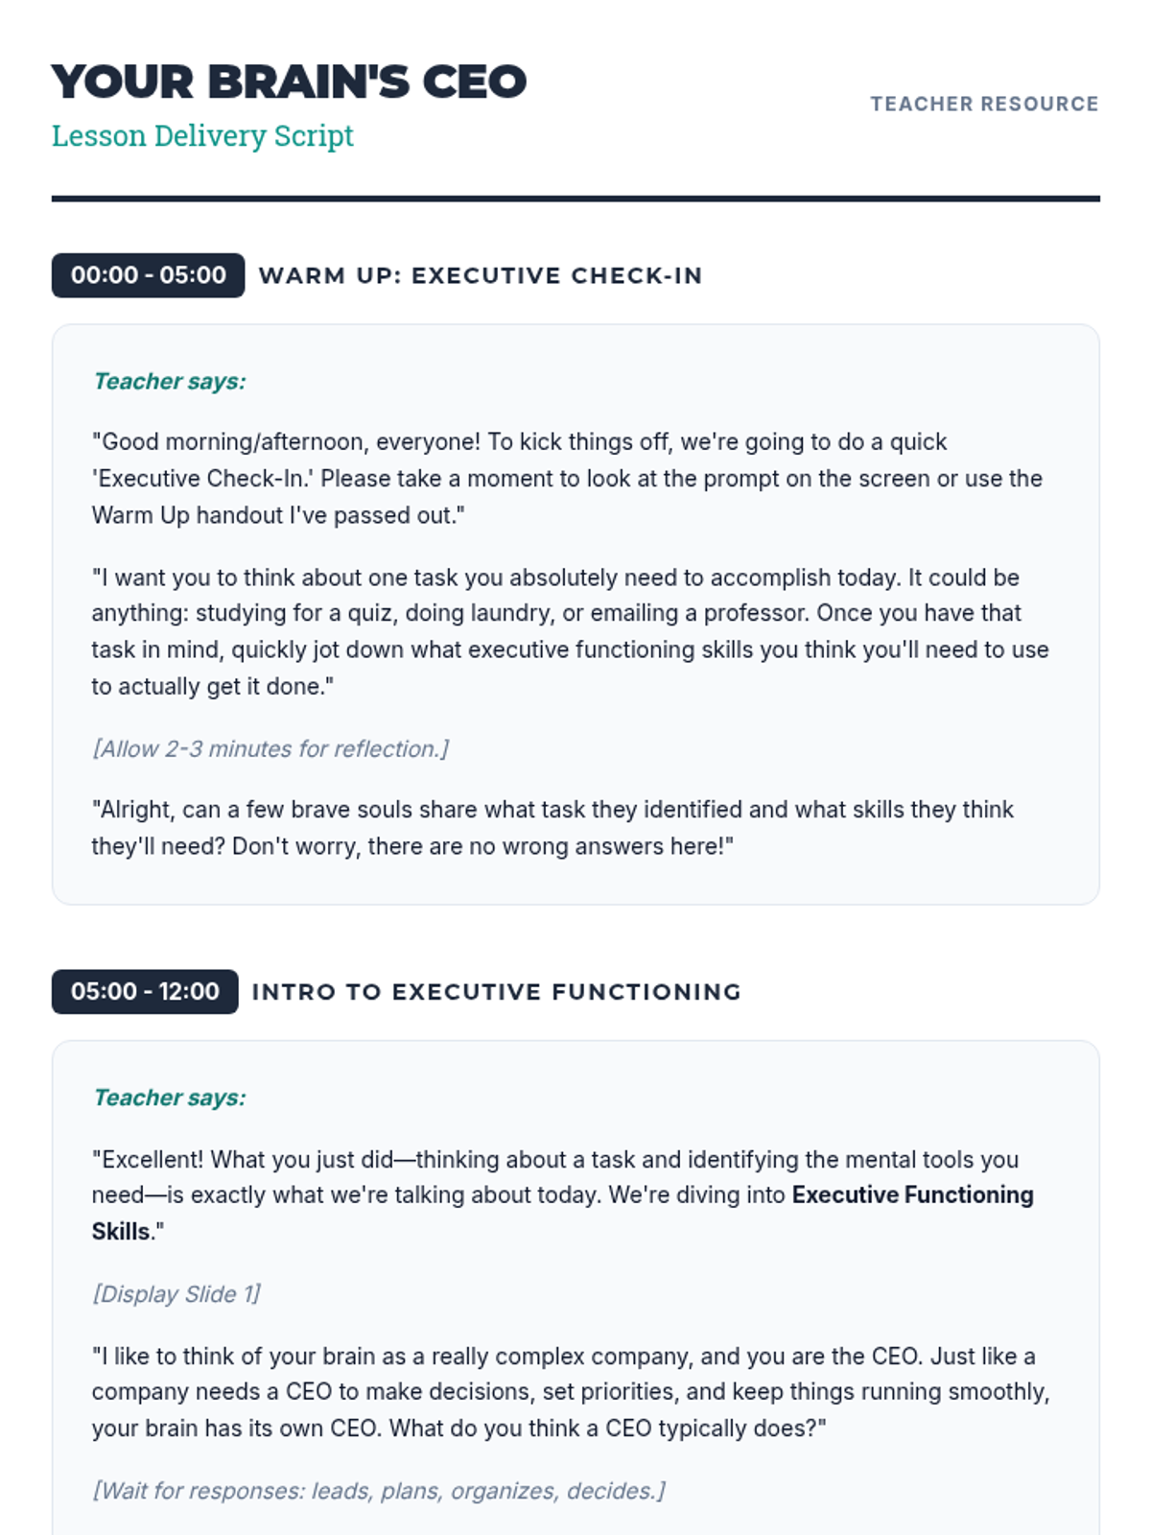Click the paragraph about "a few brave souls"
Image resolution: width=1151 pixels, height=1535 pixels.
click(x=552, y=828)
